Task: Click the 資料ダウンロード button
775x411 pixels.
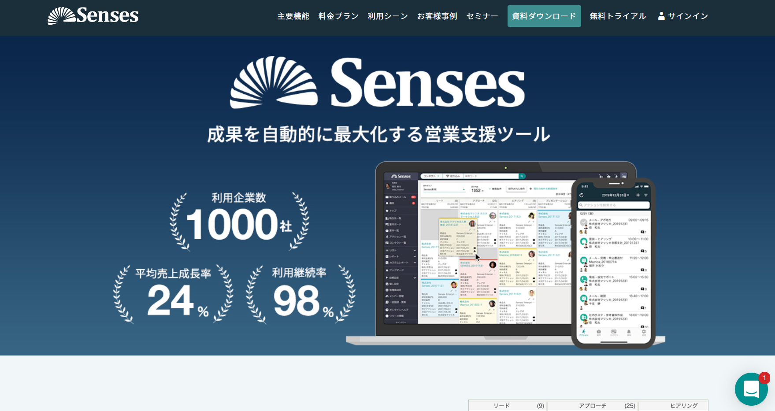Action: (544, 16)
